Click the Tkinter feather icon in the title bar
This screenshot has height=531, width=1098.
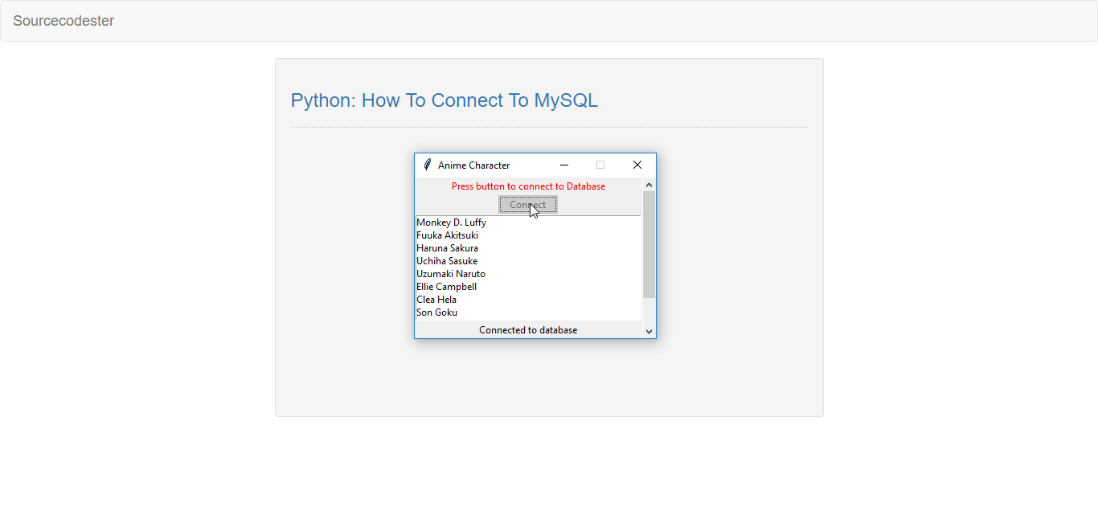(428, 165)
